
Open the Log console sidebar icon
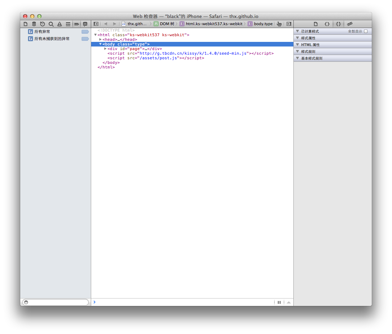85,24
